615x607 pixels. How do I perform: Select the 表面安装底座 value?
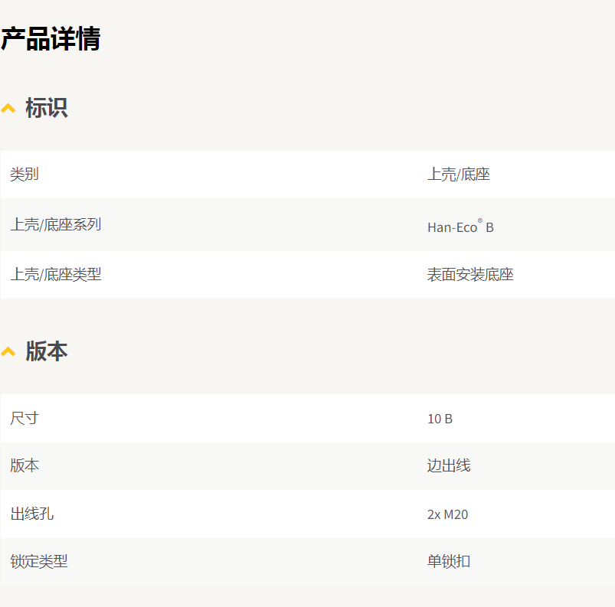pyautogui.click(x=470, y=275)
